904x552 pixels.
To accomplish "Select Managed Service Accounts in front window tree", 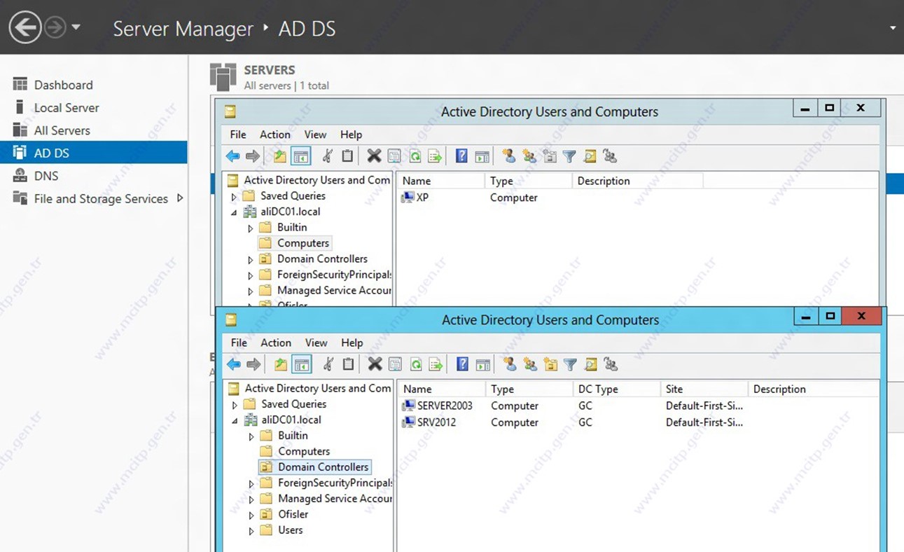I will [x=335, y=499].
